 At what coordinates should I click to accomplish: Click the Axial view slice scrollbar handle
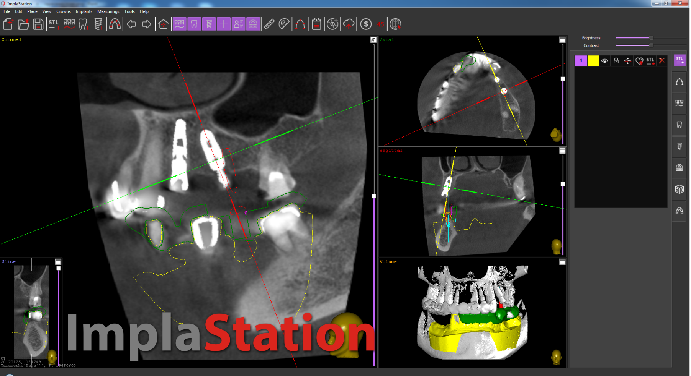[x=563, y=79]
